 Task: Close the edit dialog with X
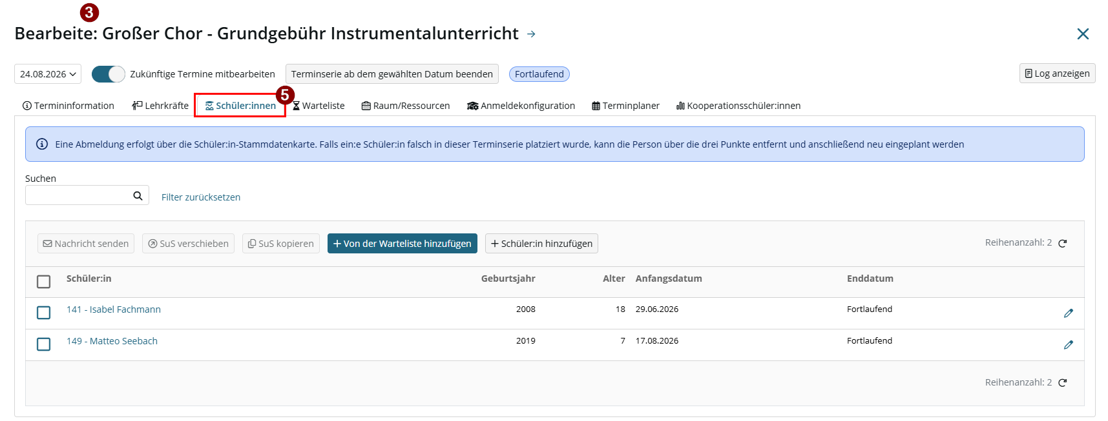coord(1083,34)
